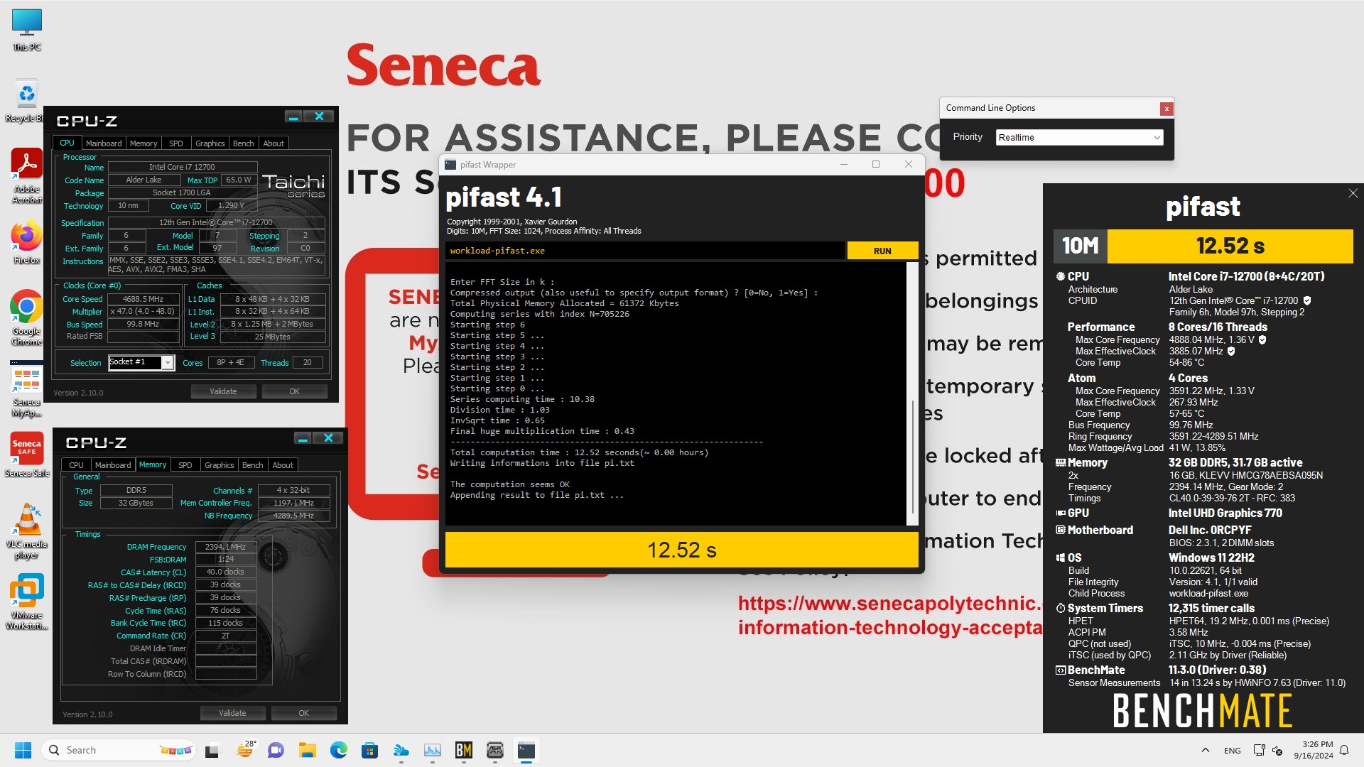1364x767 pixels.
Task: Click the 'Total computation time : 12.52 seconds' line
Action: pyautogui.click(x=579, y=452)
